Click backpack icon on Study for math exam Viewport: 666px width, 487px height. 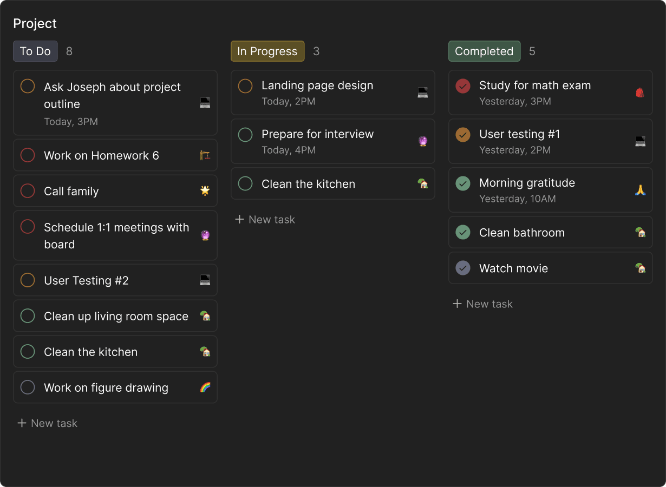pyautogui.click(x=640, y=93)
